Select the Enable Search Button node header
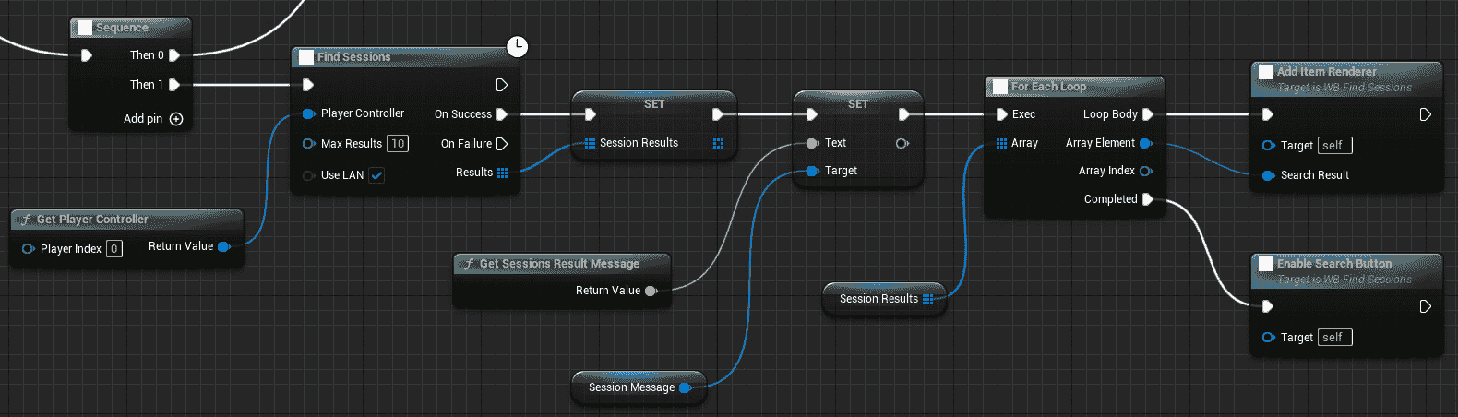 coord(1346,271)
